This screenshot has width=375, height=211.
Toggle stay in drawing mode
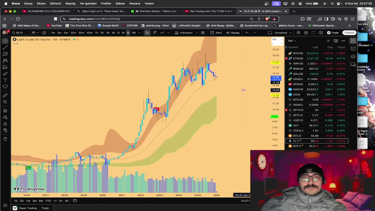click(x=5, y=117)
